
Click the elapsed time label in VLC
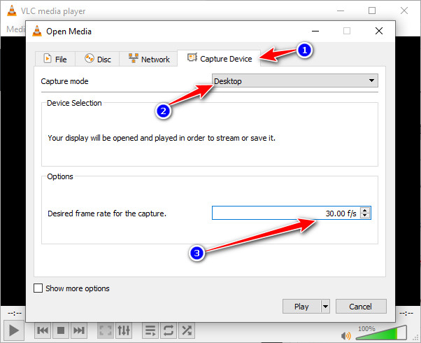tap(15, 313)
